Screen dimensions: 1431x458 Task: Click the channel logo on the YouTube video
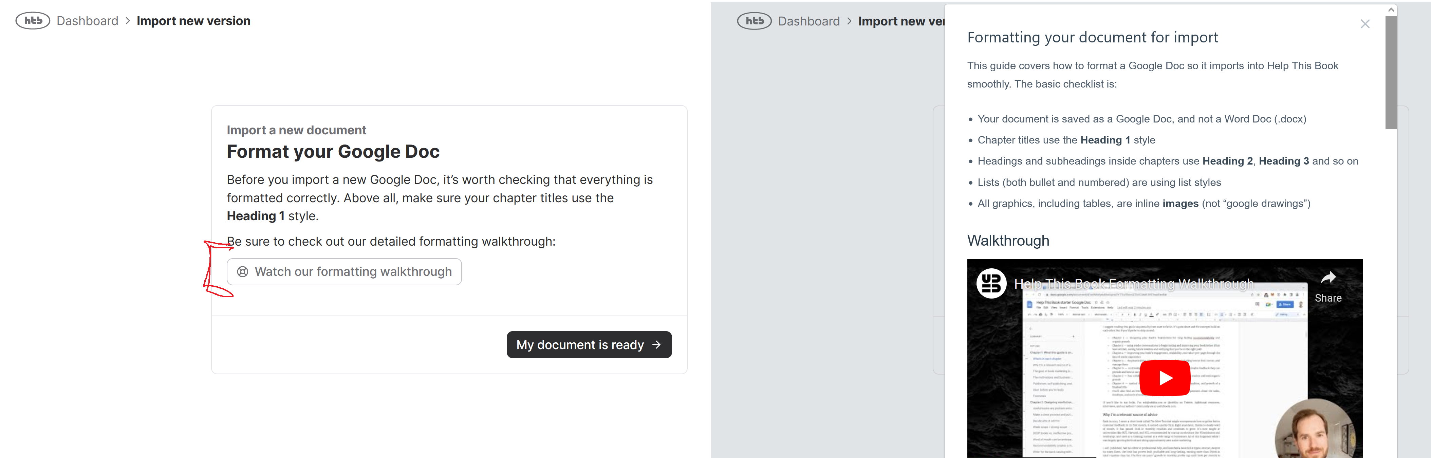coord(991,284)
